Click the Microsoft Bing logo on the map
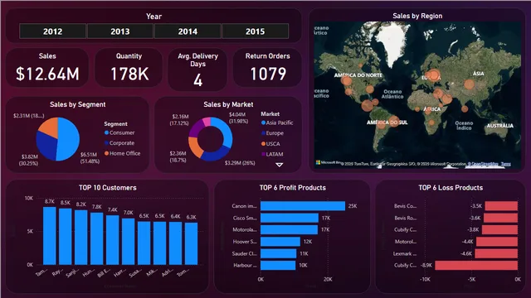 pyautogui.click(x=329, y=162)
